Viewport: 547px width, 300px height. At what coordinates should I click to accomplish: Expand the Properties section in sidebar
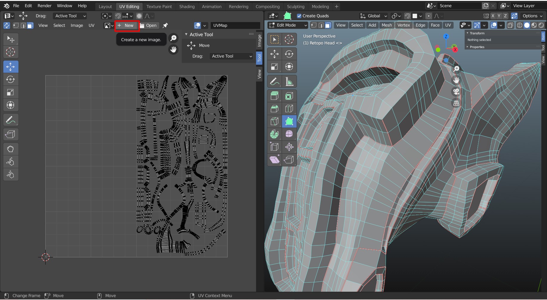coord(477,47)
